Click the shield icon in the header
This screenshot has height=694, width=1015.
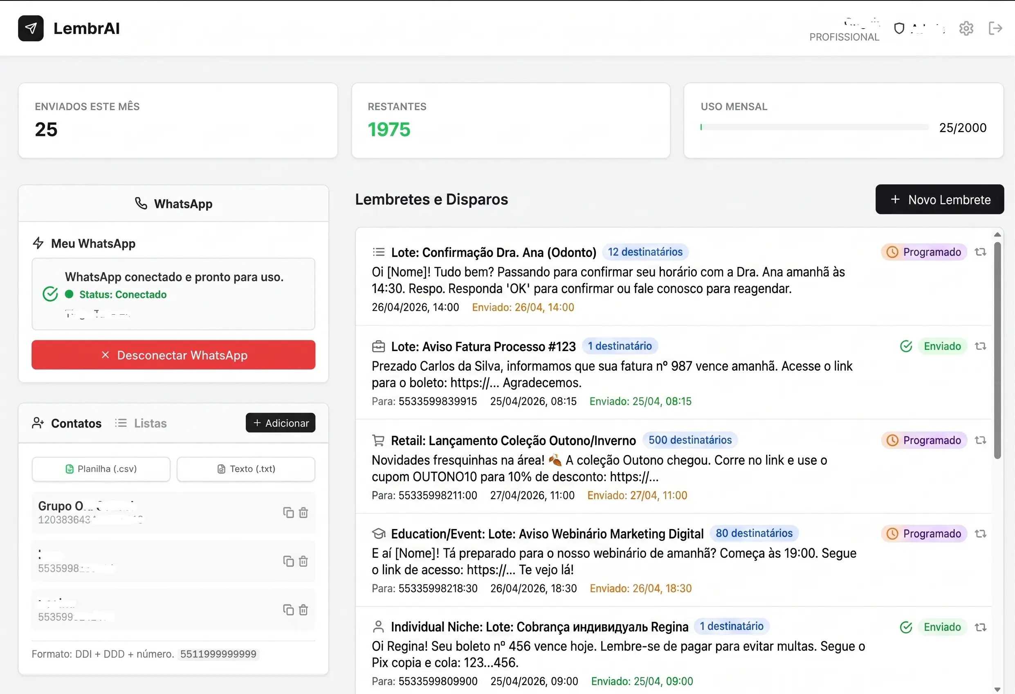tap(899, 28)
